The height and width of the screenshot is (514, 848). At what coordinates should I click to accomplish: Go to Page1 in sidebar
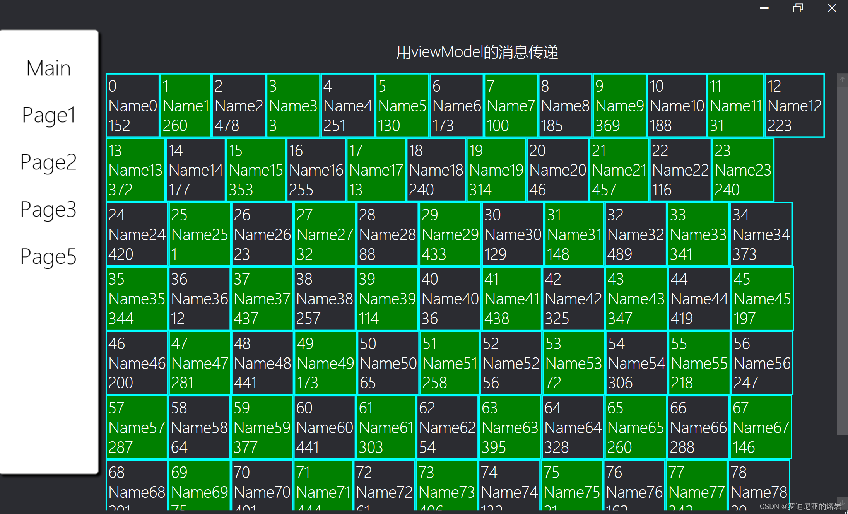tap(49, 115)
